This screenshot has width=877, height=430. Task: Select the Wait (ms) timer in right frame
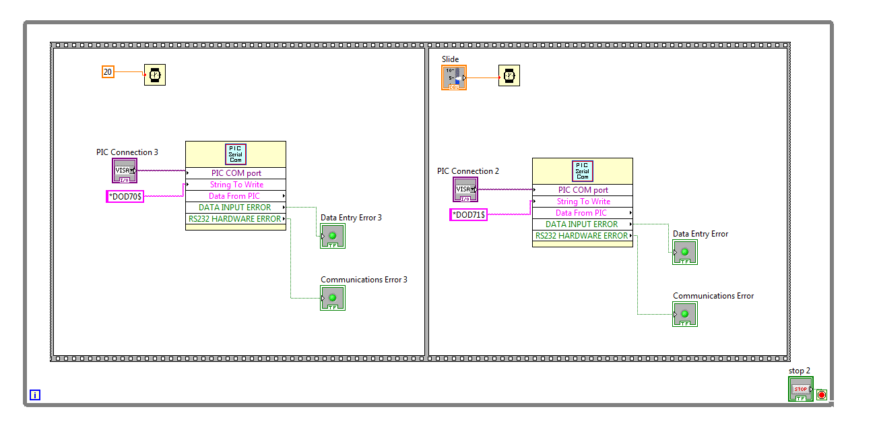click(509, 75)
